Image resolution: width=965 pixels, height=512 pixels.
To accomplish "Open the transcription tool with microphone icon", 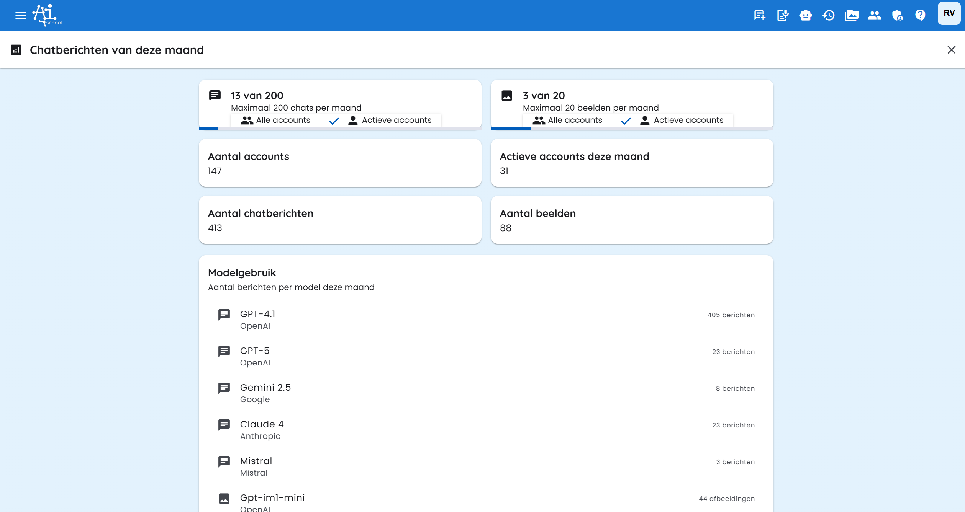I will coord(782,15).
